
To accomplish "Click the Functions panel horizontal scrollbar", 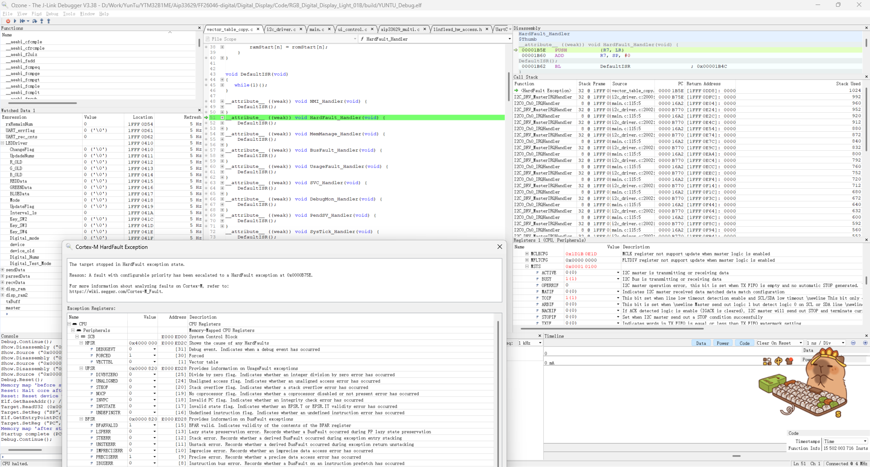I will pos(43,103).
